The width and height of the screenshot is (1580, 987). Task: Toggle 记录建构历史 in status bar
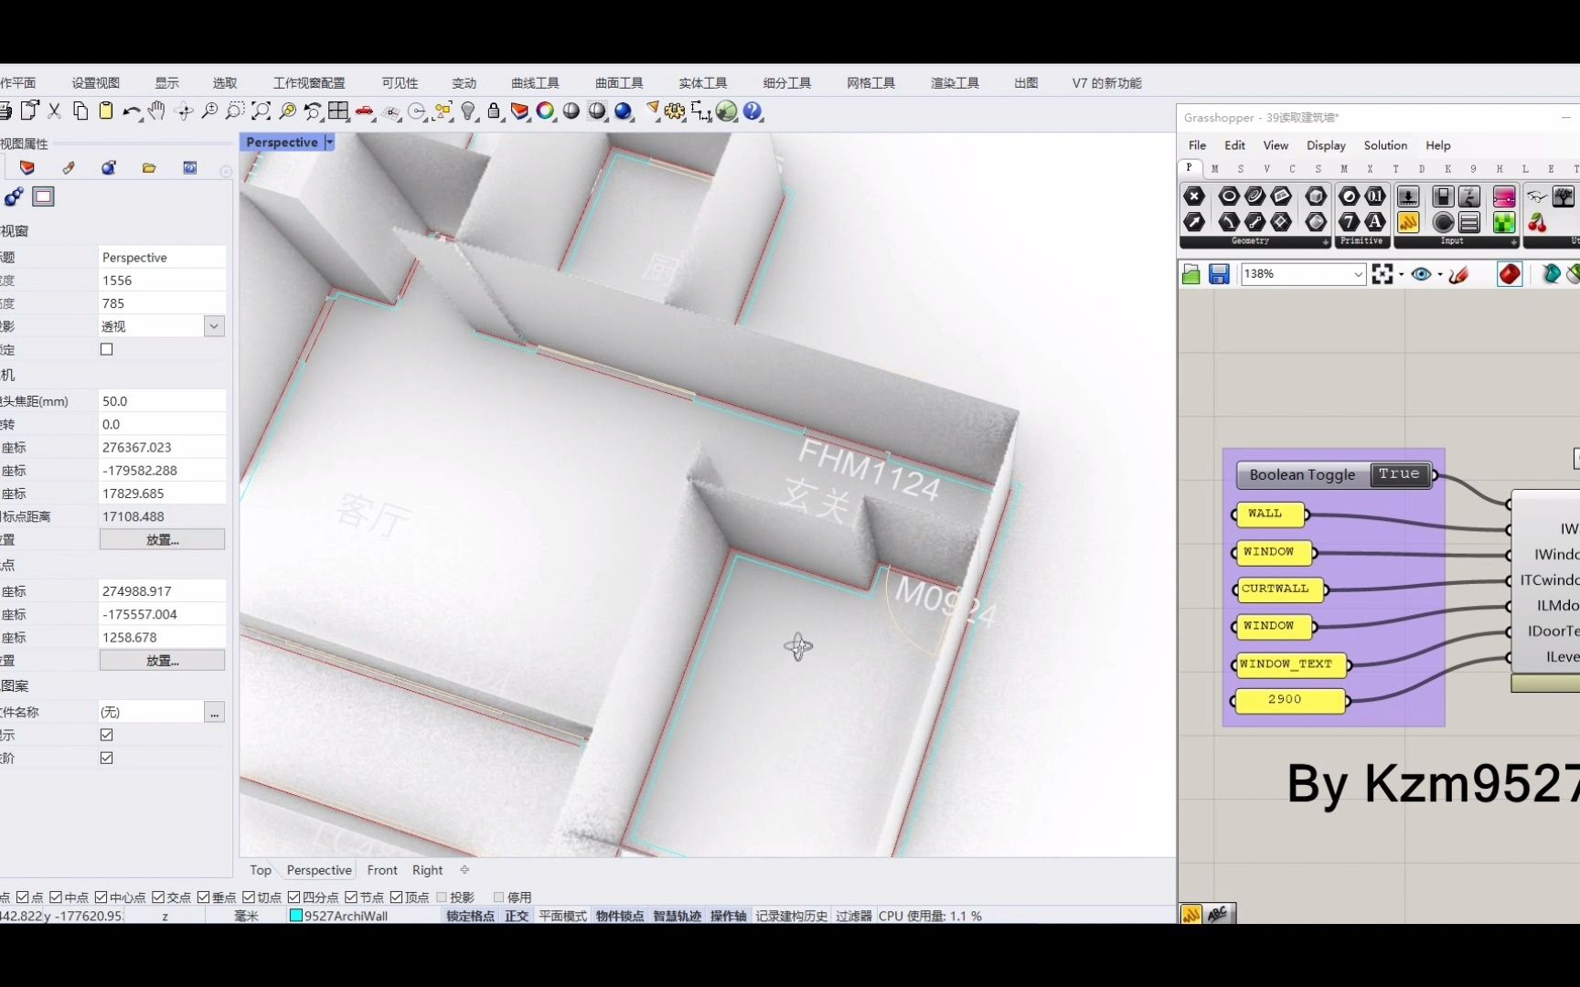point(792,916)
